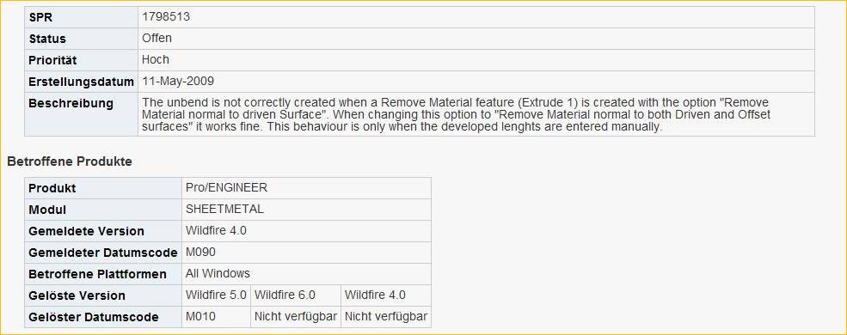Click the creation date 11-May-2009
The image size is (847, 335).
[178, 82]
